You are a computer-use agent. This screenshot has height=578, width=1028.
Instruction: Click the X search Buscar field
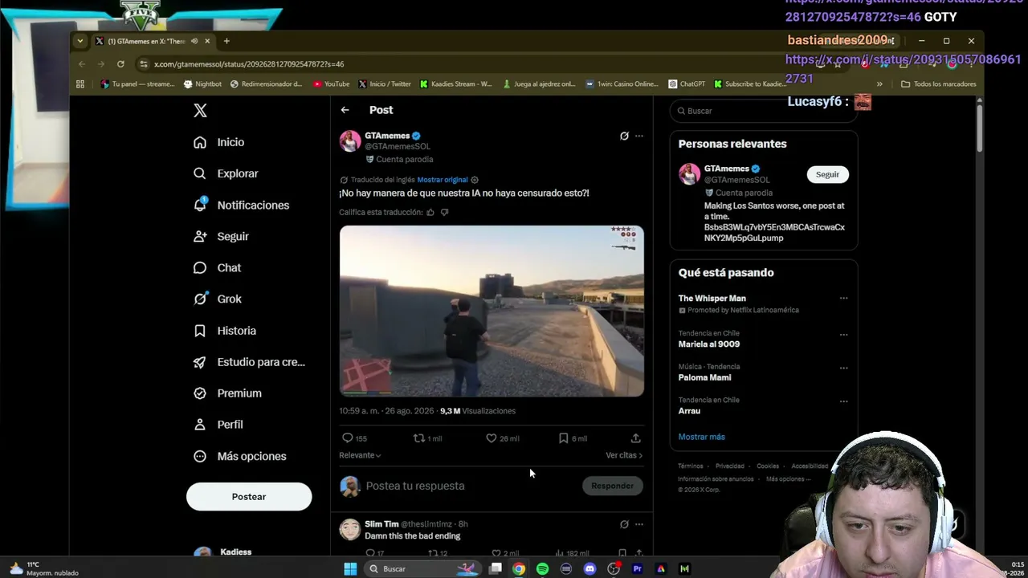pyautogui.click(x=763, y=111)
